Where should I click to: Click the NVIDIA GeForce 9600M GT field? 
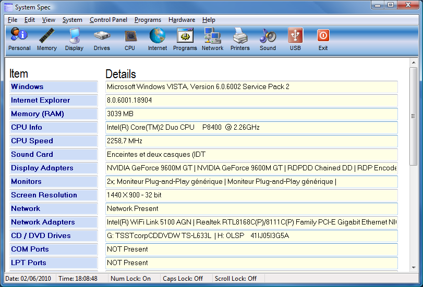(x=251, y=168)
